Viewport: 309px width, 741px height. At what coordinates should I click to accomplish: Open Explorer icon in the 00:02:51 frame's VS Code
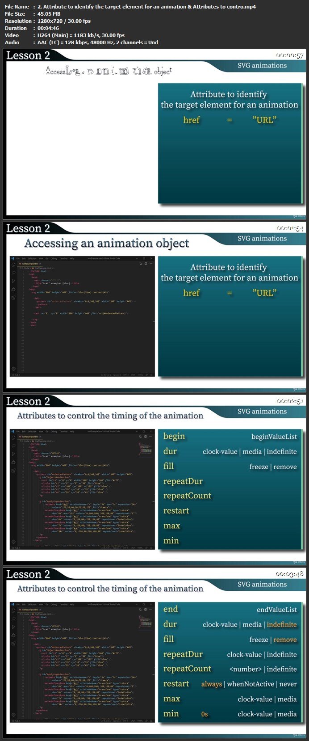coord(13,437)
